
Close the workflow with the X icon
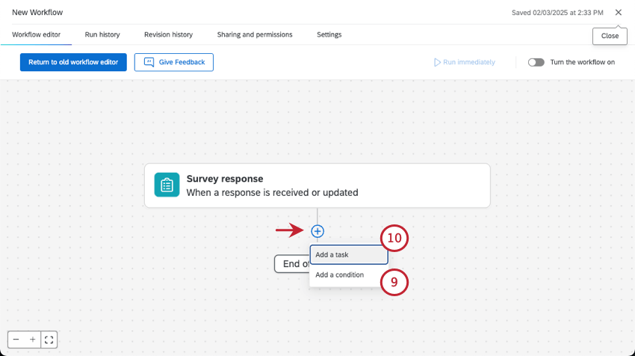pos(618,13)
